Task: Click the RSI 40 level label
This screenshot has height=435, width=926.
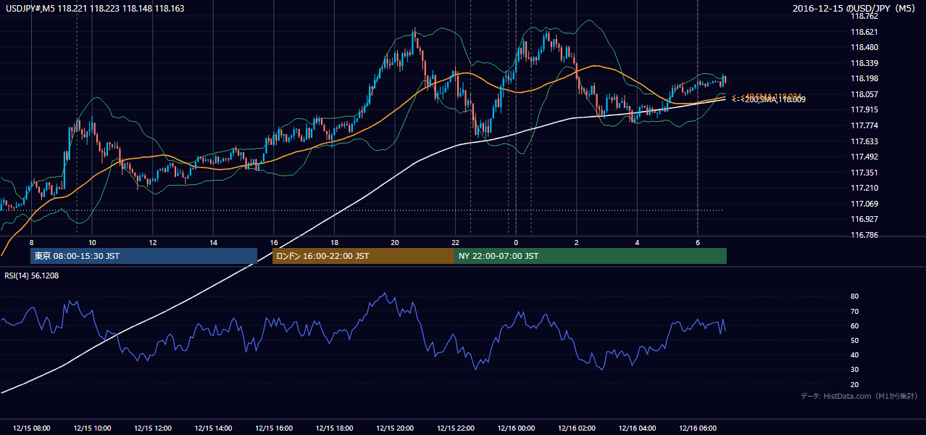Action: 854,355
